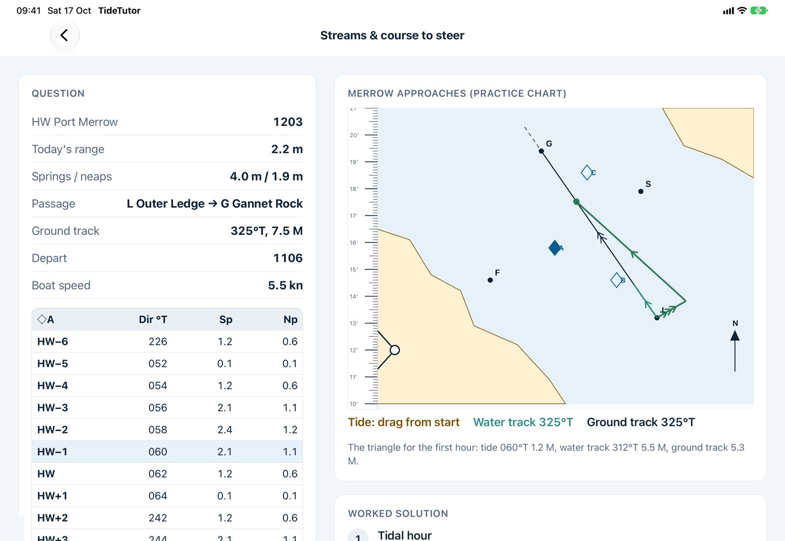Select the HW–2 table row
Image resolution: width=785 pixels, height=541 pixels.
pyautogui.click(x=167, y=430)
